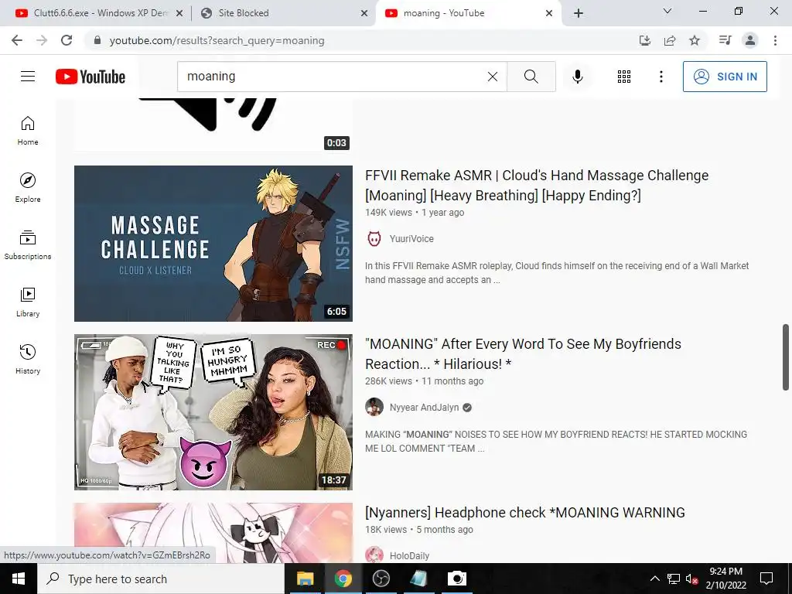Share this page icon
Viewport: 792px width, 594px height.
pyautogui.click(x=670, y=40)
